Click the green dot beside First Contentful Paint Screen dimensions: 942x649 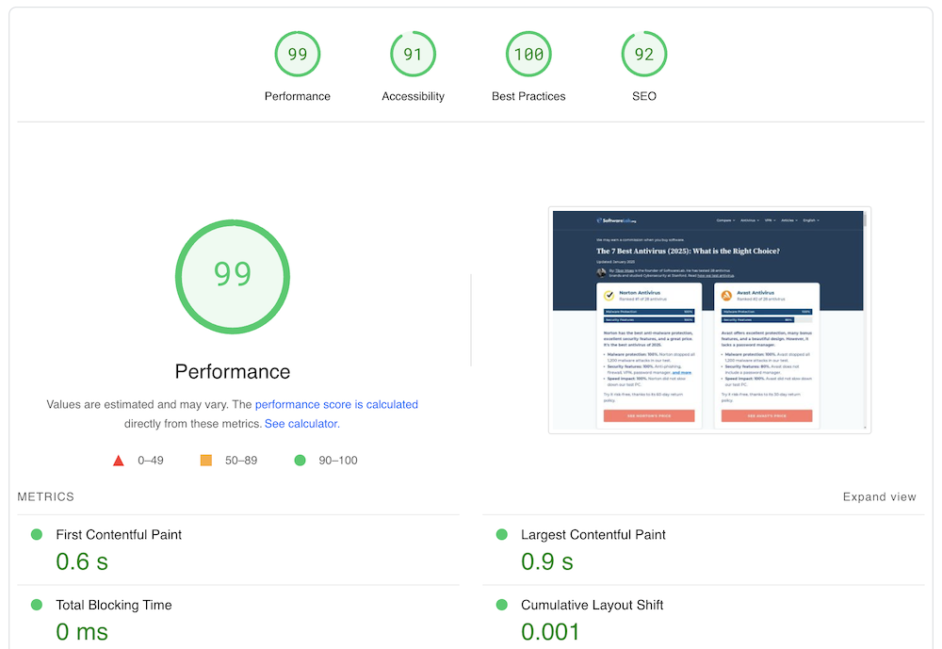[36, 534]
